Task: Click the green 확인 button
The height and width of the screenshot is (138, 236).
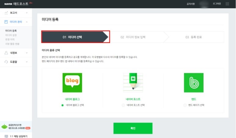Action: click(133, 128)
